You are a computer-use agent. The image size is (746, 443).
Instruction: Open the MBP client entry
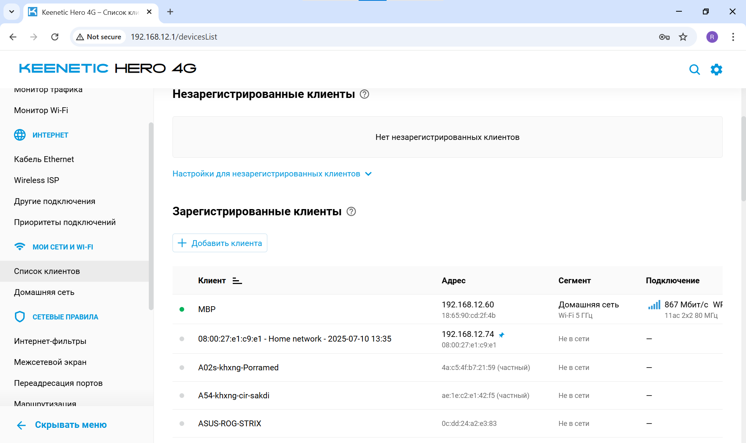tap(207, 309)
